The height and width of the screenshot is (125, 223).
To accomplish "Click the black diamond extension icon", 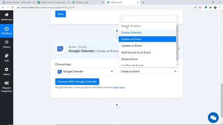I will tap(215, 8).
